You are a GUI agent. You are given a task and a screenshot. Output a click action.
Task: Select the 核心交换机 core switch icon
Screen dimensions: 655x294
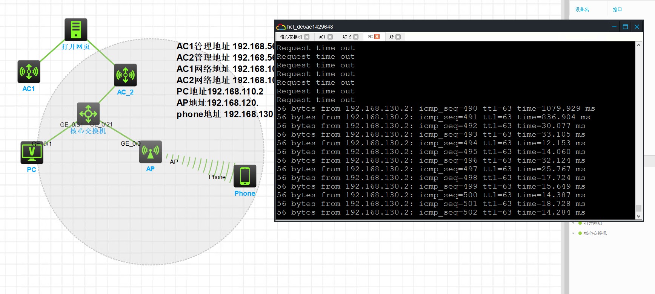88,113
